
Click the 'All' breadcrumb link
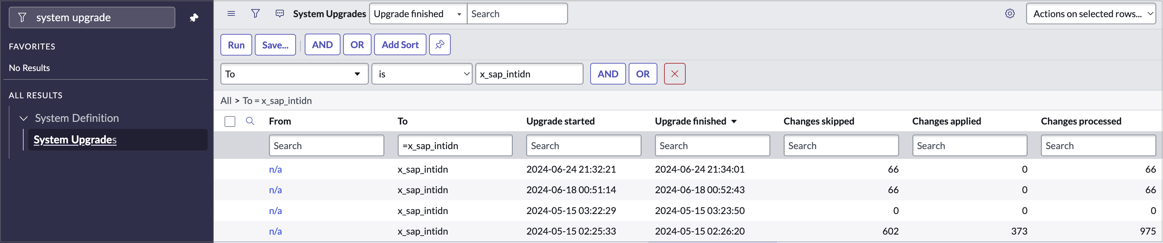pyautogui.click(x=226, y=101)
